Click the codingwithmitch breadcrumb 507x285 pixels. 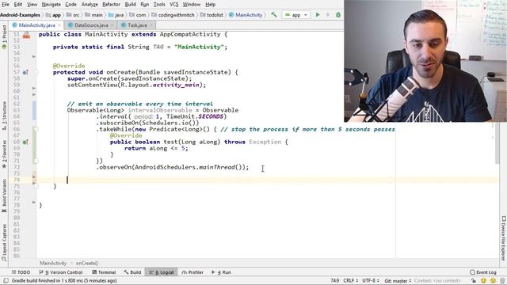click(x=173, y=15)
